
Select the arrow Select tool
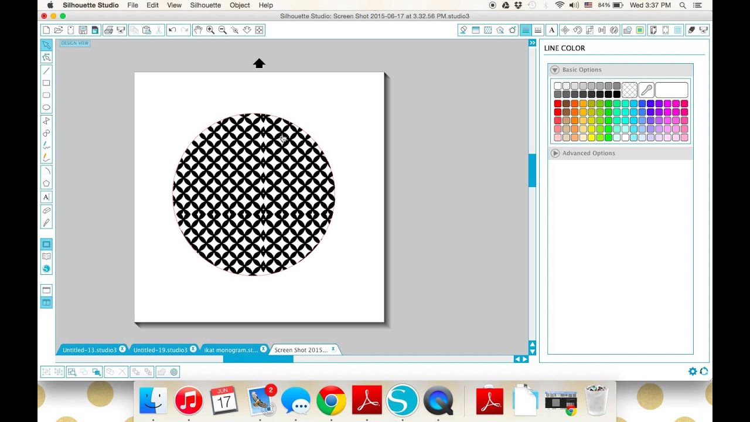click(46, 45)
